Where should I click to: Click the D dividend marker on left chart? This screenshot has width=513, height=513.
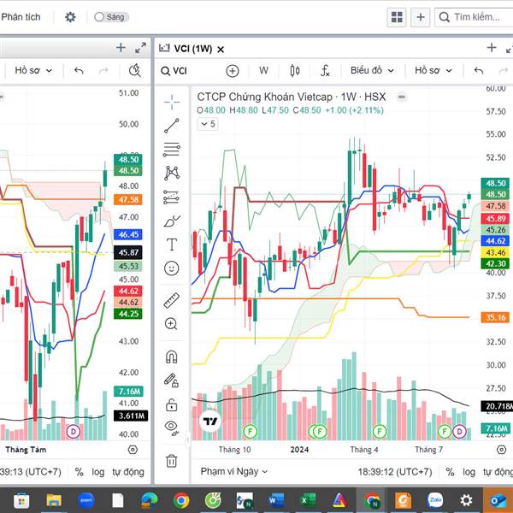click(x=74, y=432)
